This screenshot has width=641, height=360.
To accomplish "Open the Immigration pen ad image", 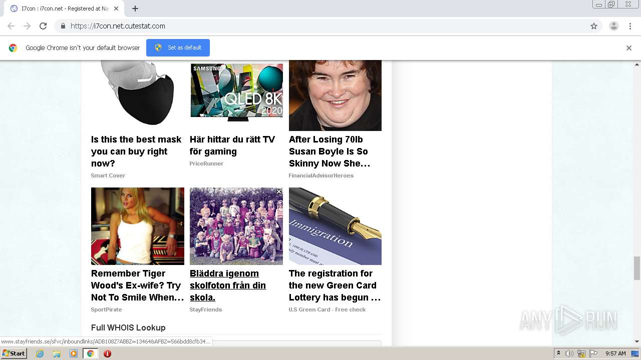I will 335,226.
